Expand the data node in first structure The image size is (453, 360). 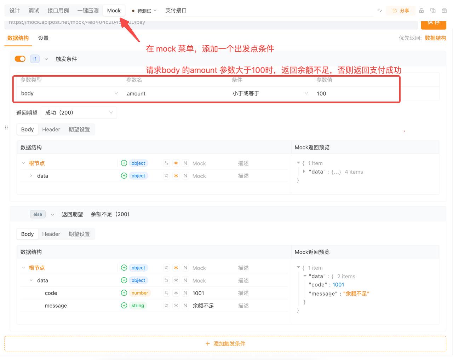click(x=31, y=176)
